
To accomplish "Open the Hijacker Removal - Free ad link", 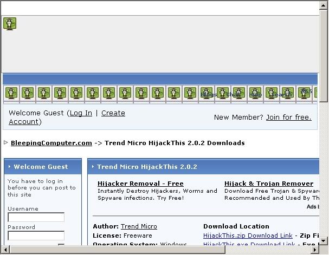I will click(x=140, y=184).
